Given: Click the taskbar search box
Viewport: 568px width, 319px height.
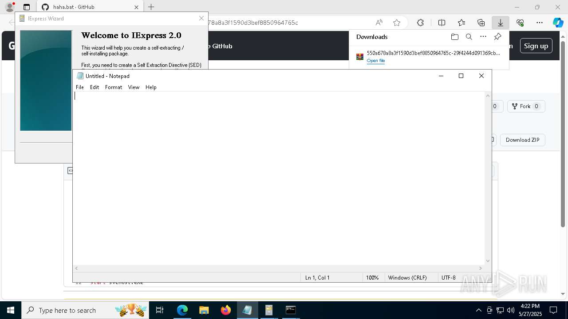Looking at the screenshot, I should pyautogui.click(x=85, y=310).
